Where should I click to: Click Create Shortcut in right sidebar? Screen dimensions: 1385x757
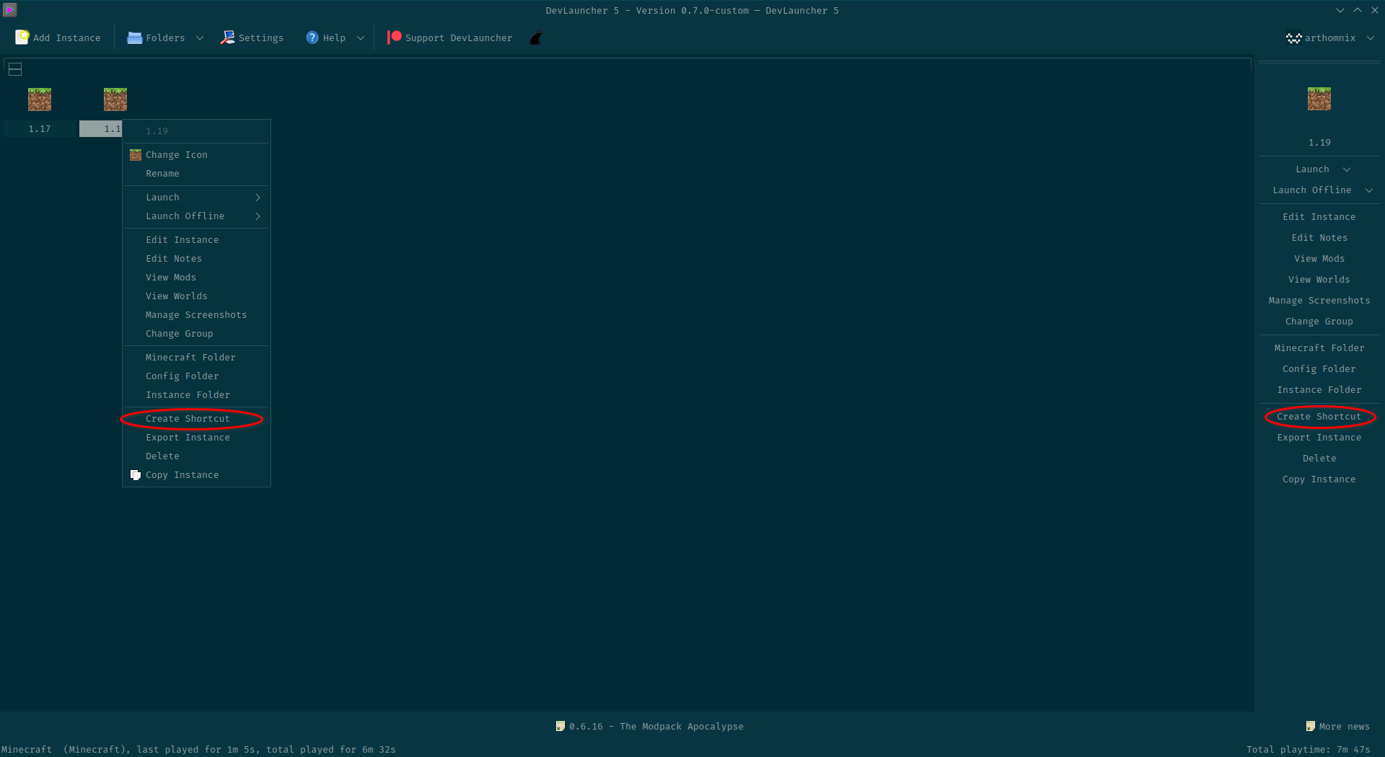pos(1319,417)
